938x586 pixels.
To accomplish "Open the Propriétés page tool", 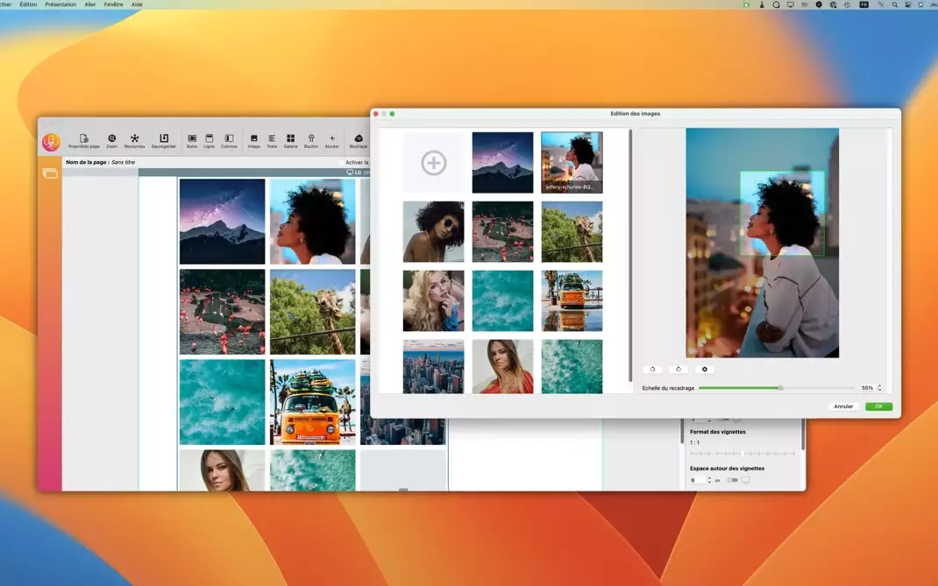I will [x=83, y=140].
